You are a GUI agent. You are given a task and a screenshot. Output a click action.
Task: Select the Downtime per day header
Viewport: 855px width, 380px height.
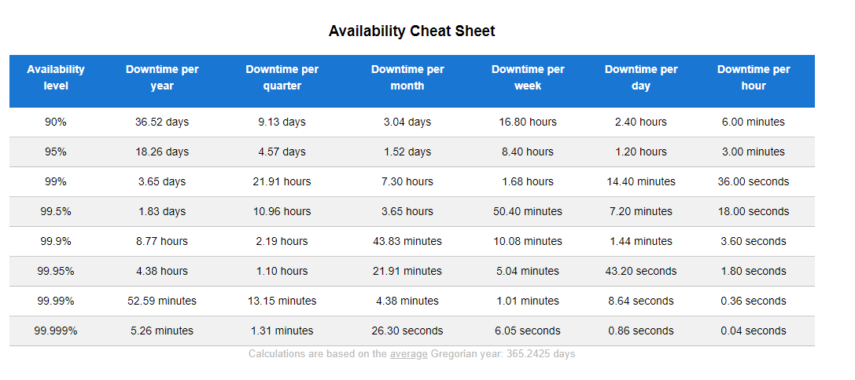click(x=641, y=78)
